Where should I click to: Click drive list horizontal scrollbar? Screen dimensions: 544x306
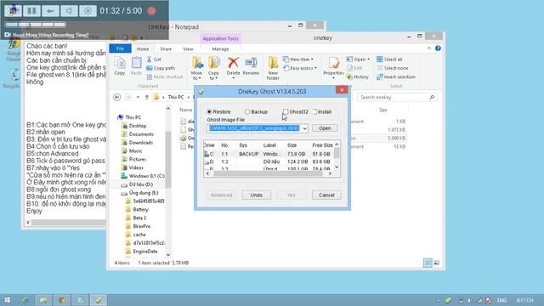pyautogui.click(x=269, y=173)
